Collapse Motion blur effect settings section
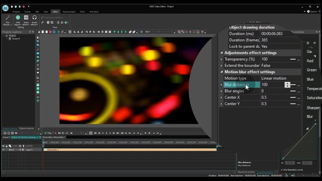 point(221,72)
